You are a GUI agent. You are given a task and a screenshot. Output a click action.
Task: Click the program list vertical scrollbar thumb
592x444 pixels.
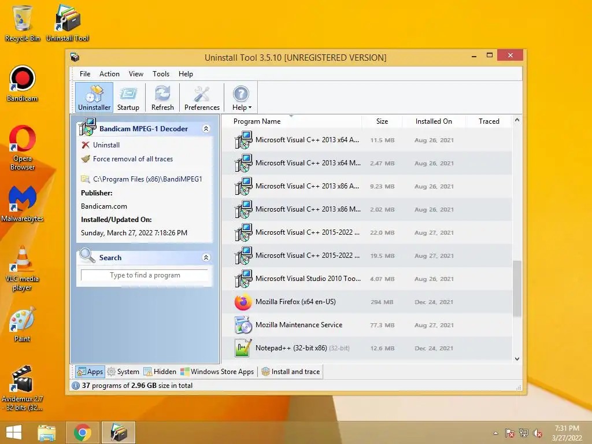tap(517, 288)
